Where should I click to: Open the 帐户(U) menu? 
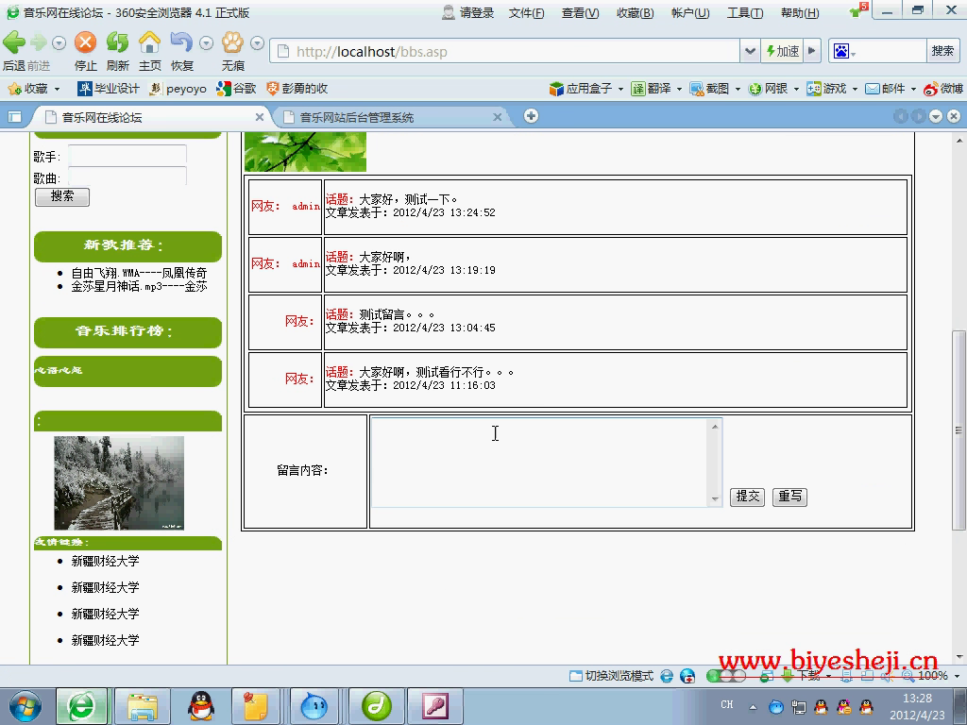point(690,13)
